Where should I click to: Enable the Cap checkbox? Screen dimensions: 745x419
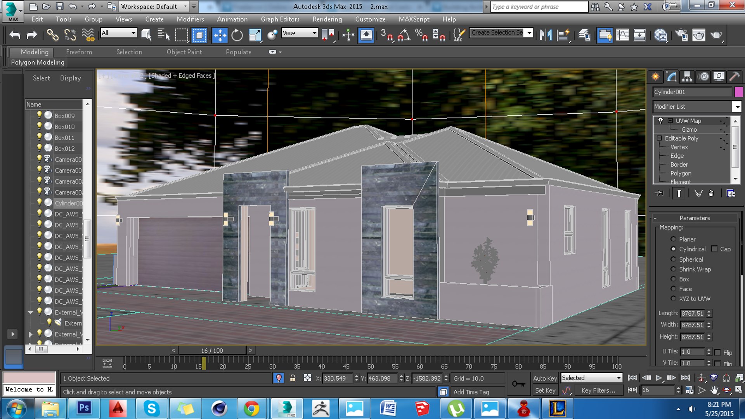714,249
